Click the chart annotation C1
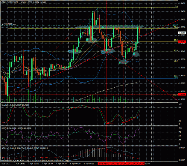This screenshot has width=187, height=166. click(70, 51)
